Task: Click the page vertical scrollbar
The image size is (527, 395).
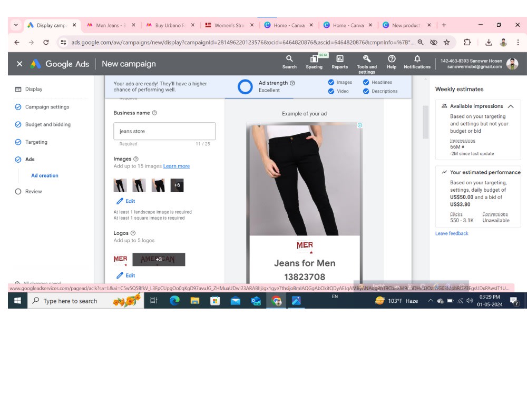Action: [x=425, y=122]
